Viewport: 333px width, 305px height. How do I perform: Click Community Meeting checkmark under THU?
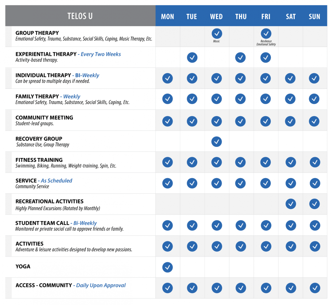pyautogui.click(x=240, y=121)
